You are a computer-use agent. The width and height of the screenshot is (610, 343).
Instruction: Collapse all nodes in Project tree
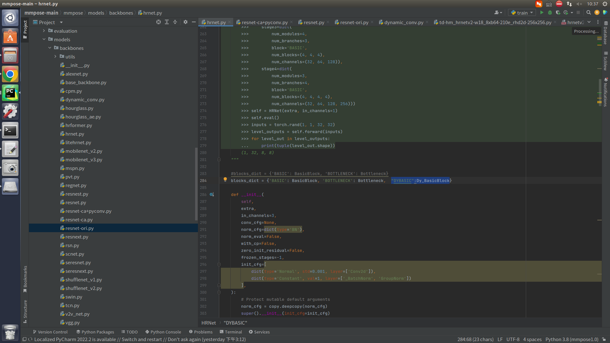point(175,22)
